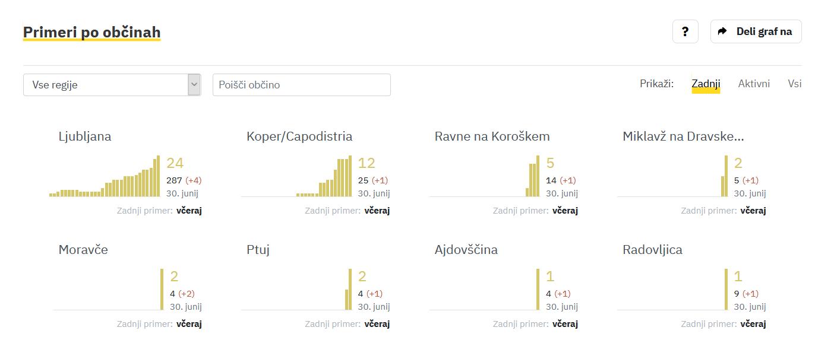Switch to the Vsi tab

(x=794, y=84)
